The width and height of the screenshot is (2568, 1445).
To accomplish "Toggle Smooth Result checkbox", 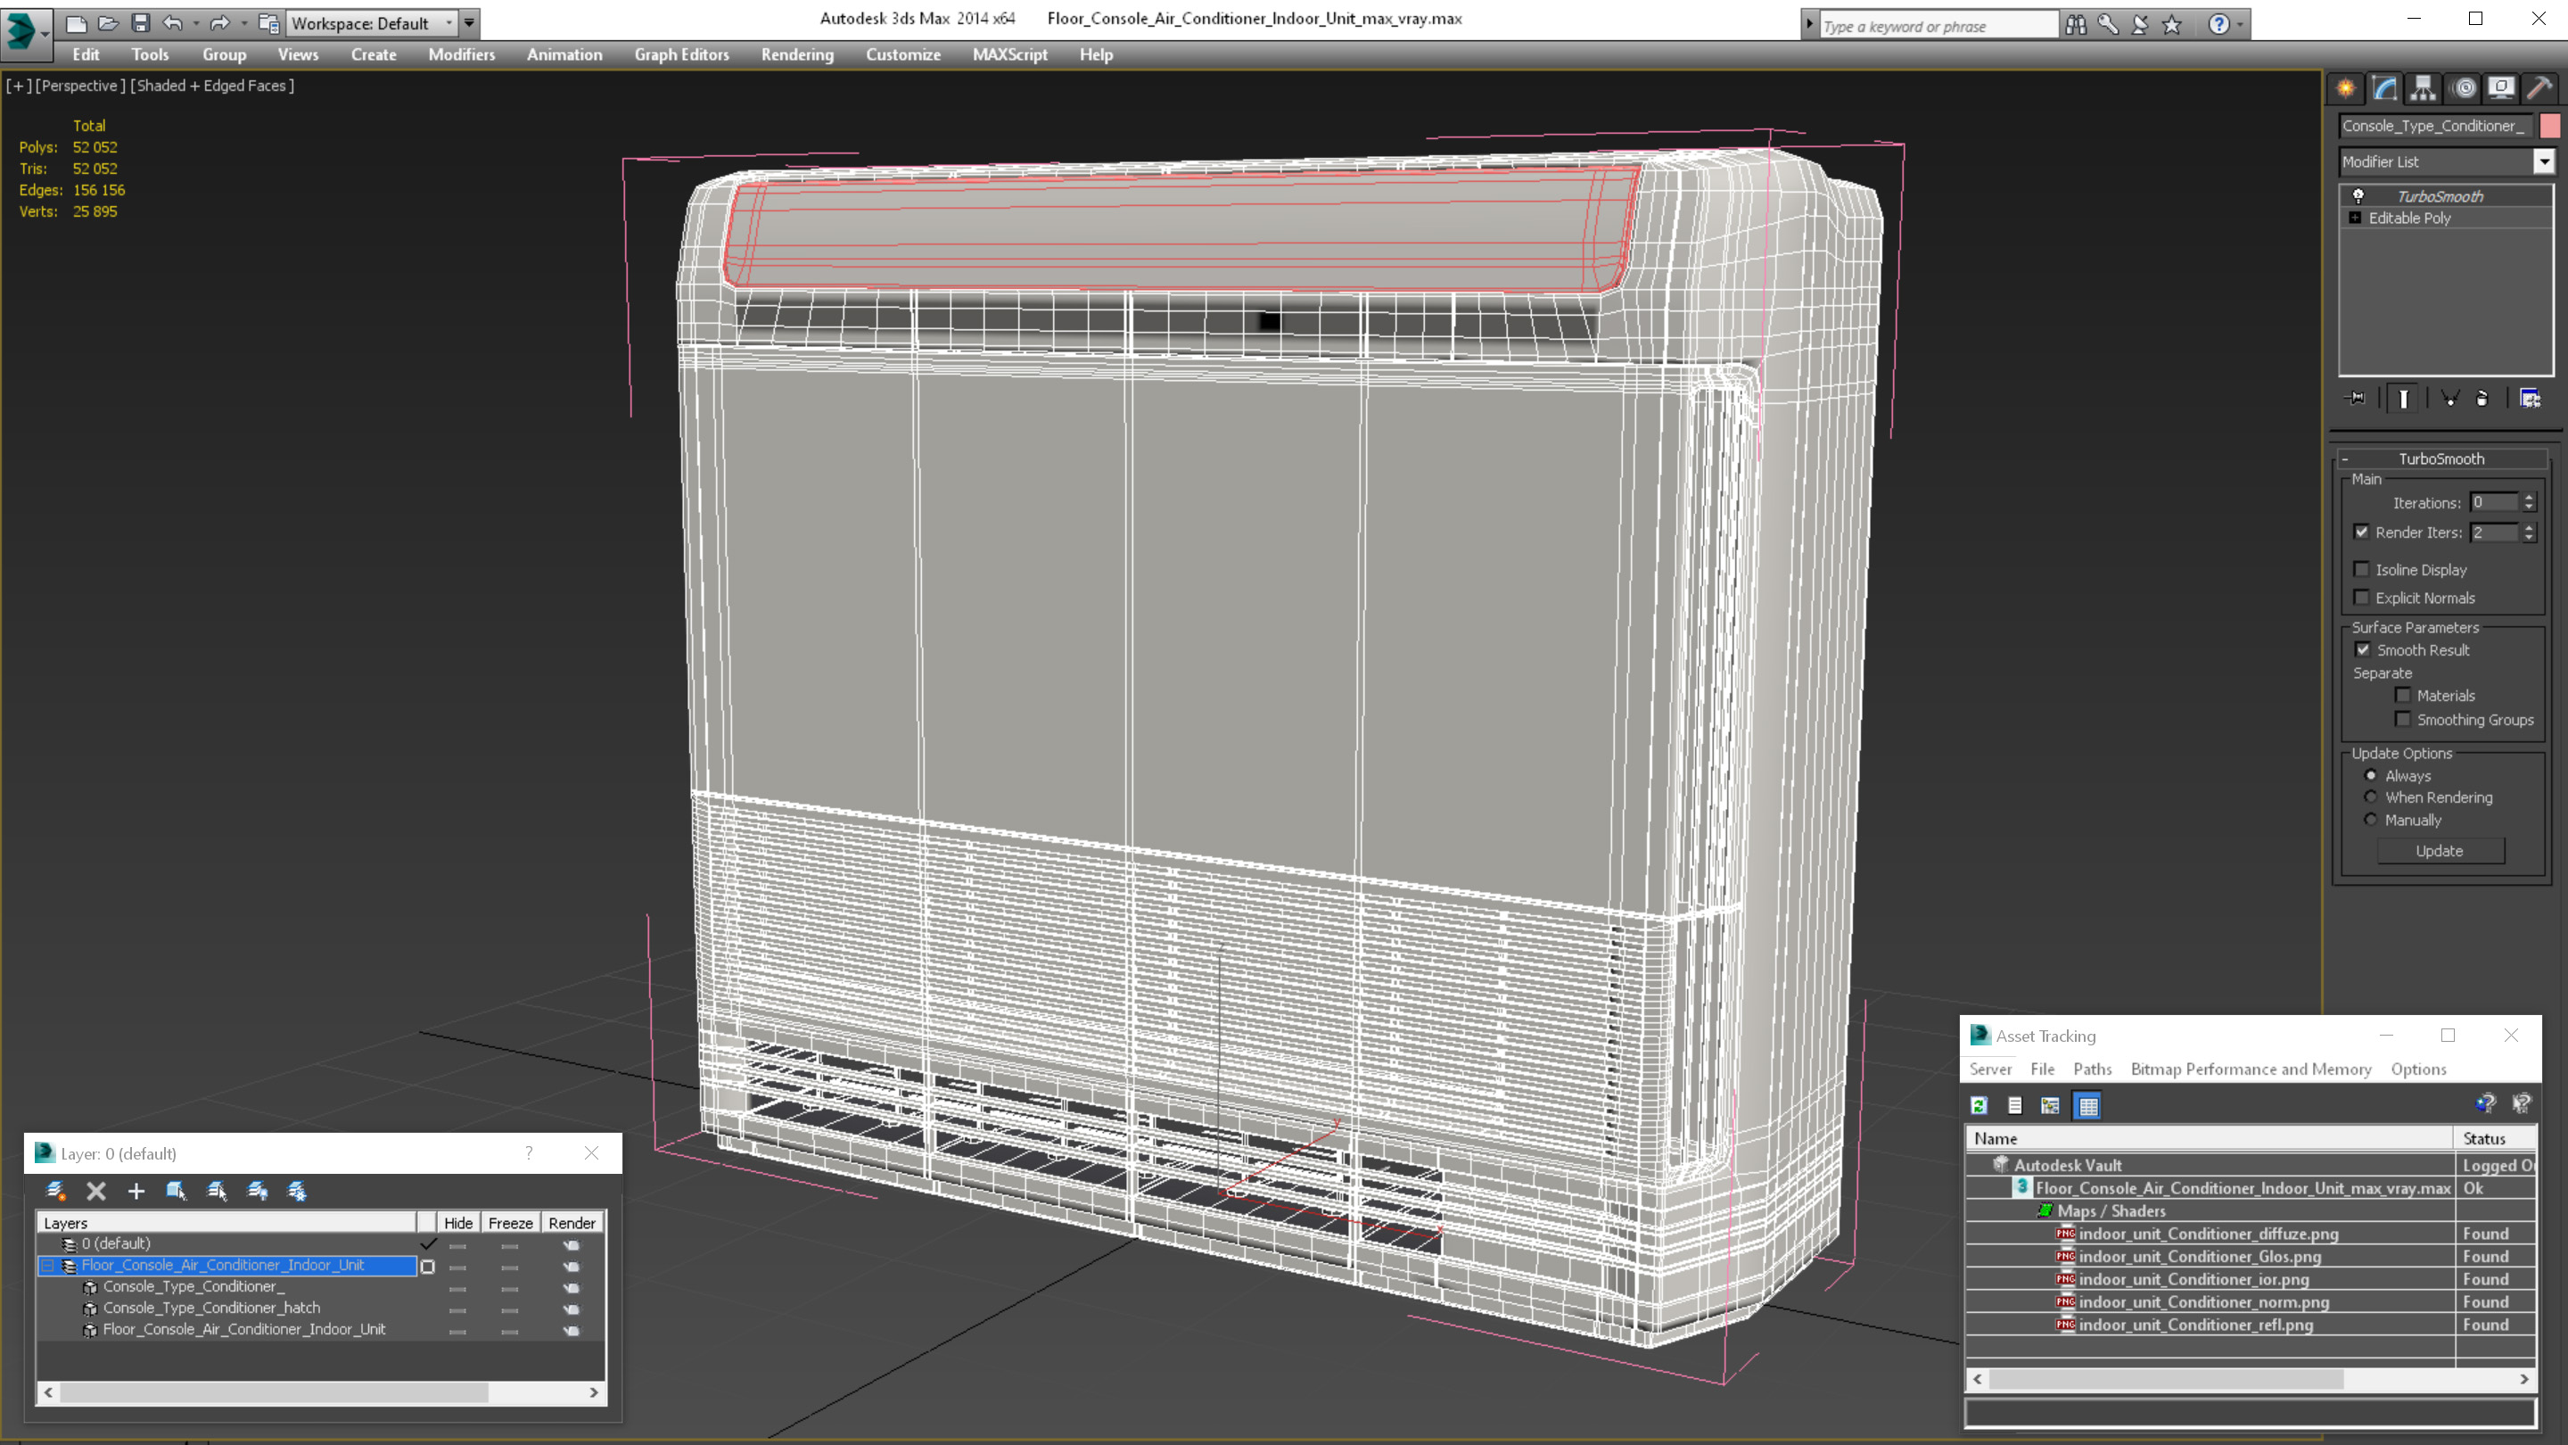I will pos(2363,650).
